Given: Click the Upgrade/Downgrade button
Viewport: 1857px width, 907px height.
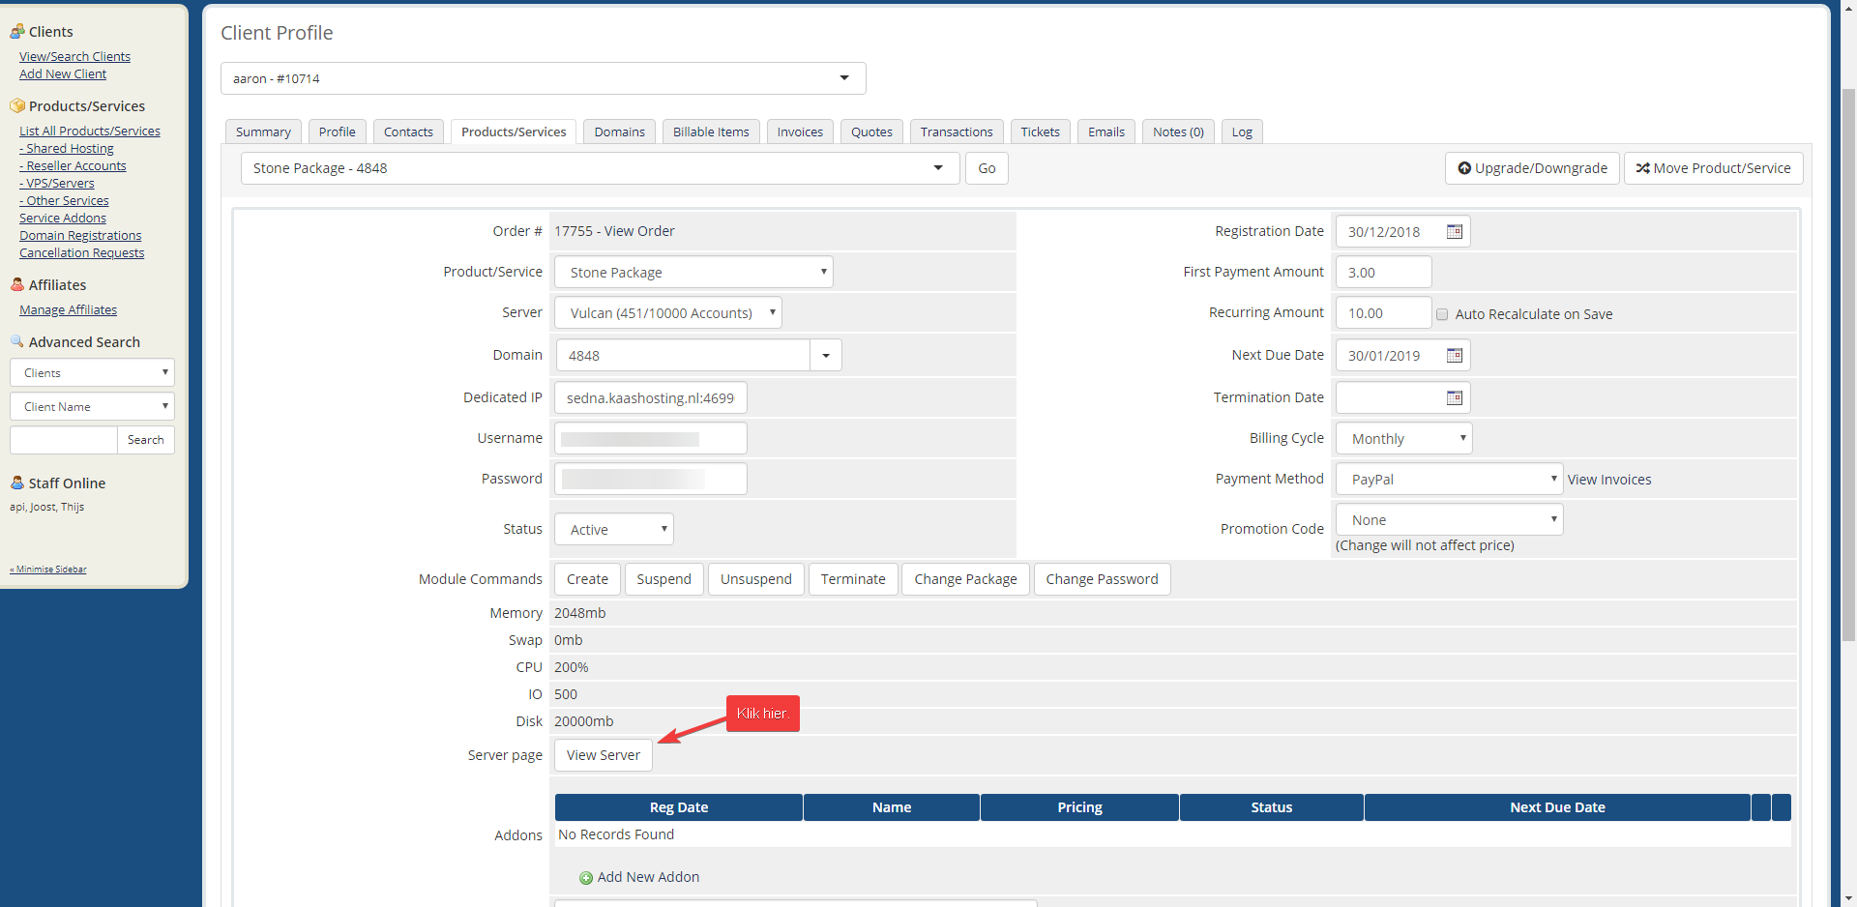Looking at the screenshot, I should 1532,168.
